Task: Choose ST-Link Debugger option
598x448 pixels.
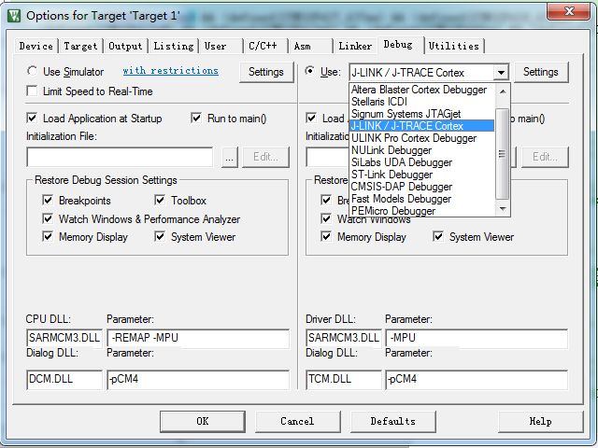Action: tap(421, 175)
